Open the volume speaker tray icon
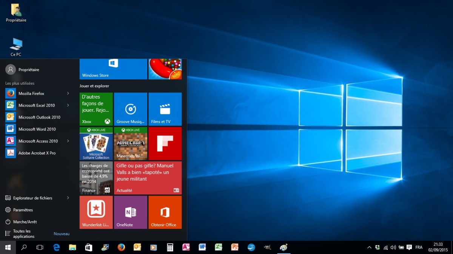 [393, 247]
